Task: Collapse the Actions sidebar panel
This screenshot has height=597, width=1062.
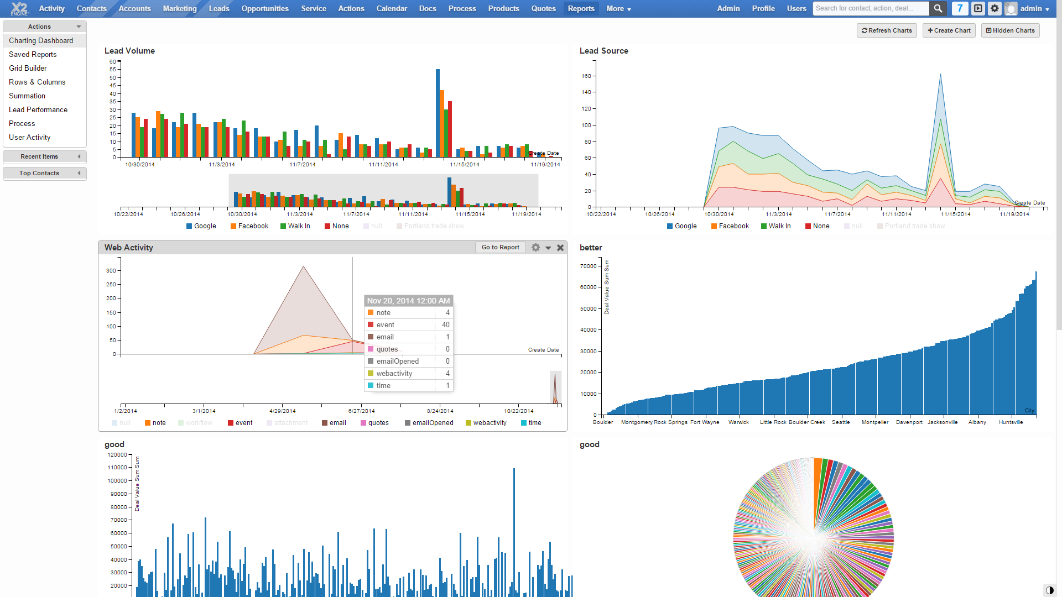Action: point(79,27)
